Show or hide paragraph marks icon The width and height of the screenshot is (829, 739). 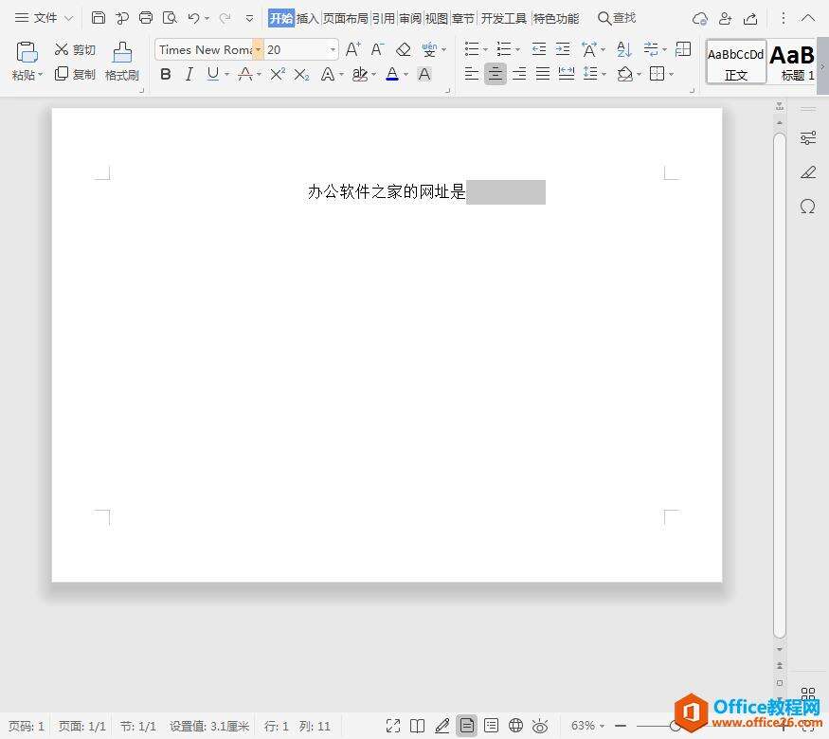pos(652,49)
